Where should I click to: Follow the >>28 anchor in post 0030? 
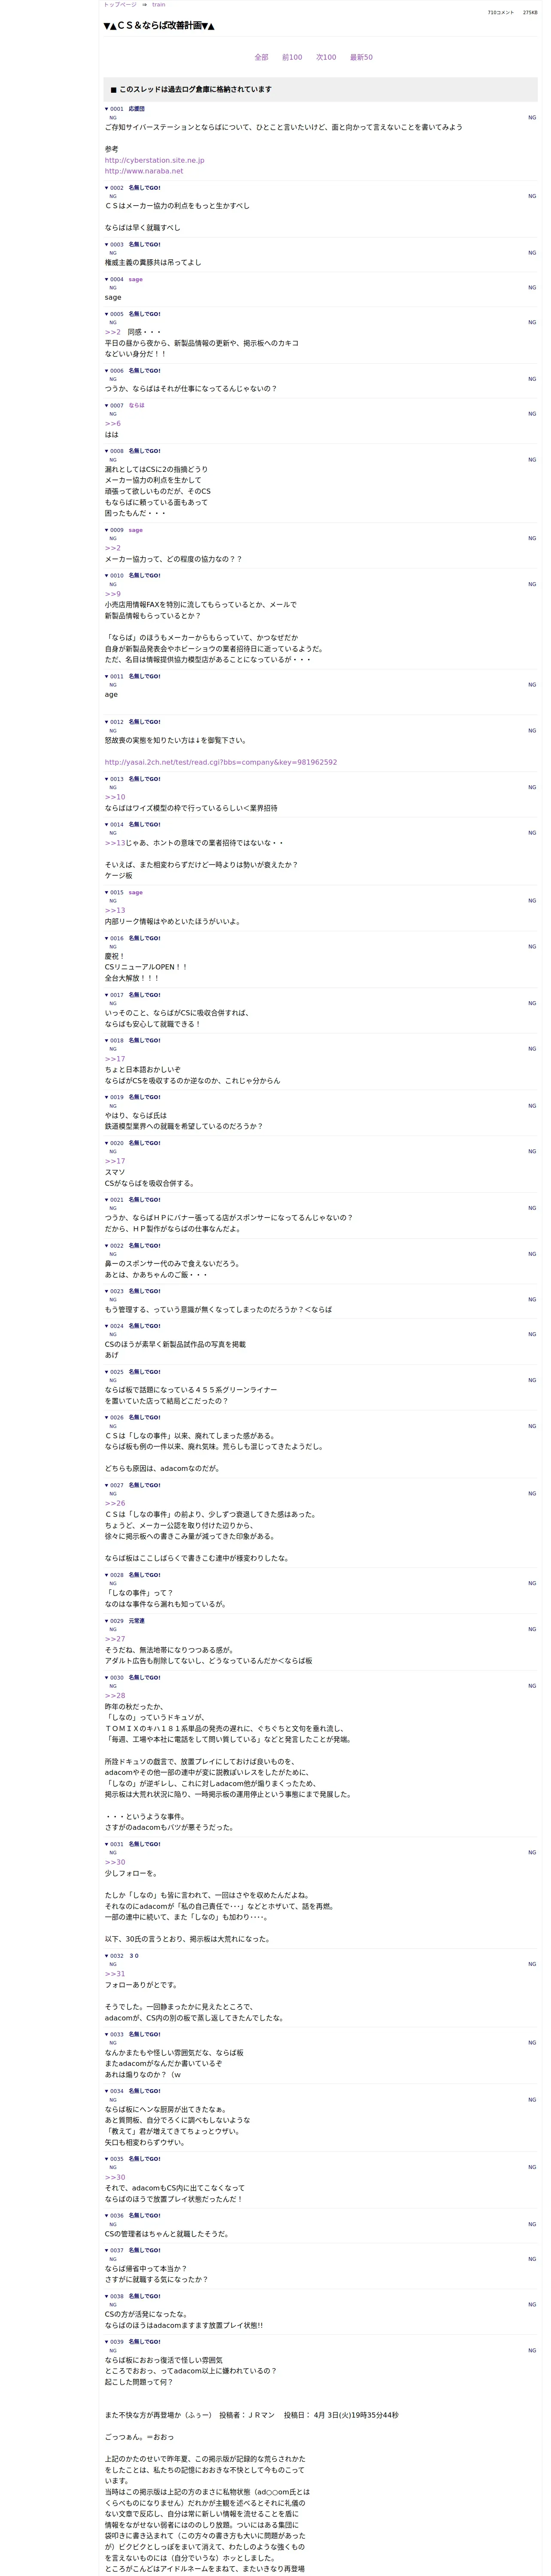[x=115, y=1696]
